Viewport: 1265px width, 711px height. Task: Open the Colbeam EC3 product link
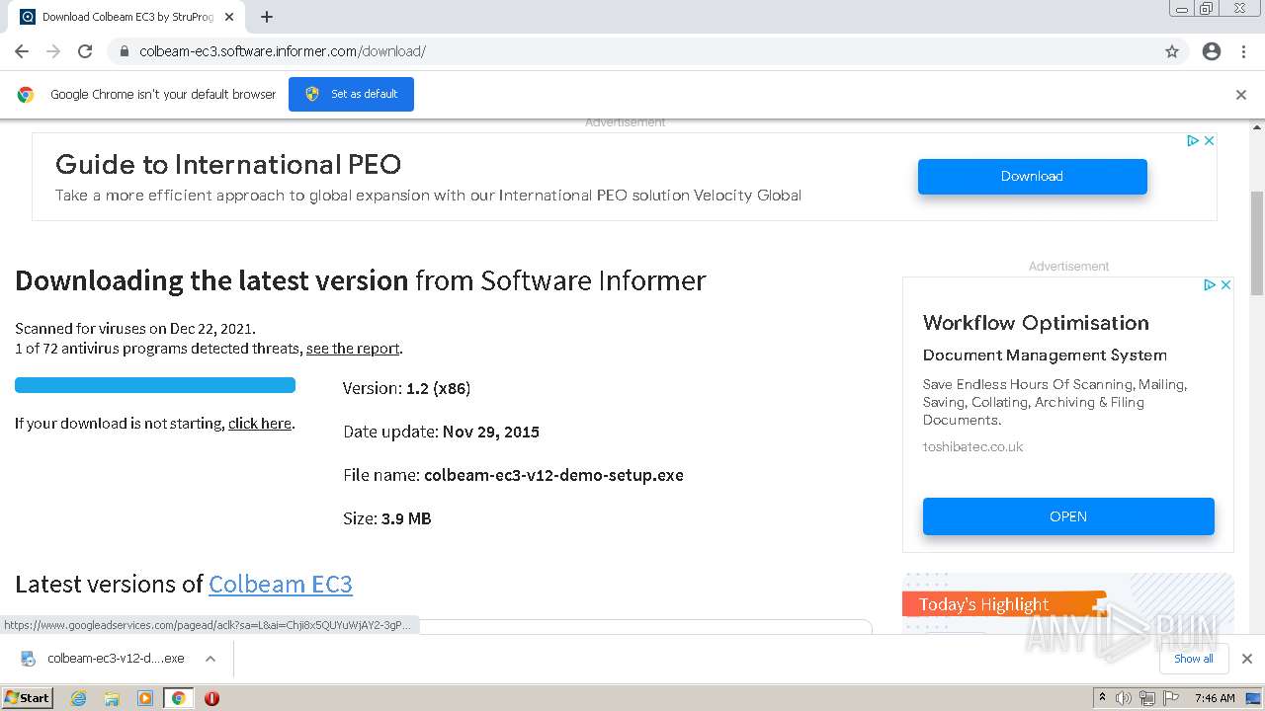coord(281,584)
